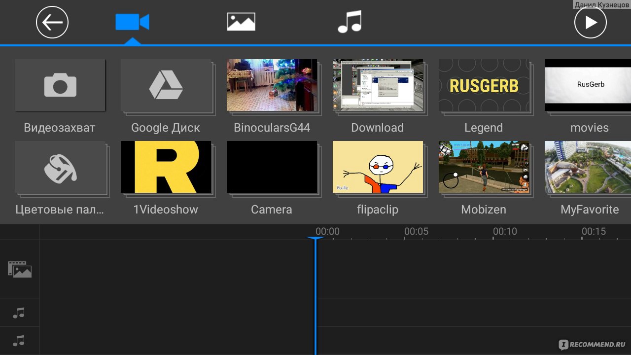The image size is (631, 355).
Task: Click the Legend label text
Action: (484, 128)
